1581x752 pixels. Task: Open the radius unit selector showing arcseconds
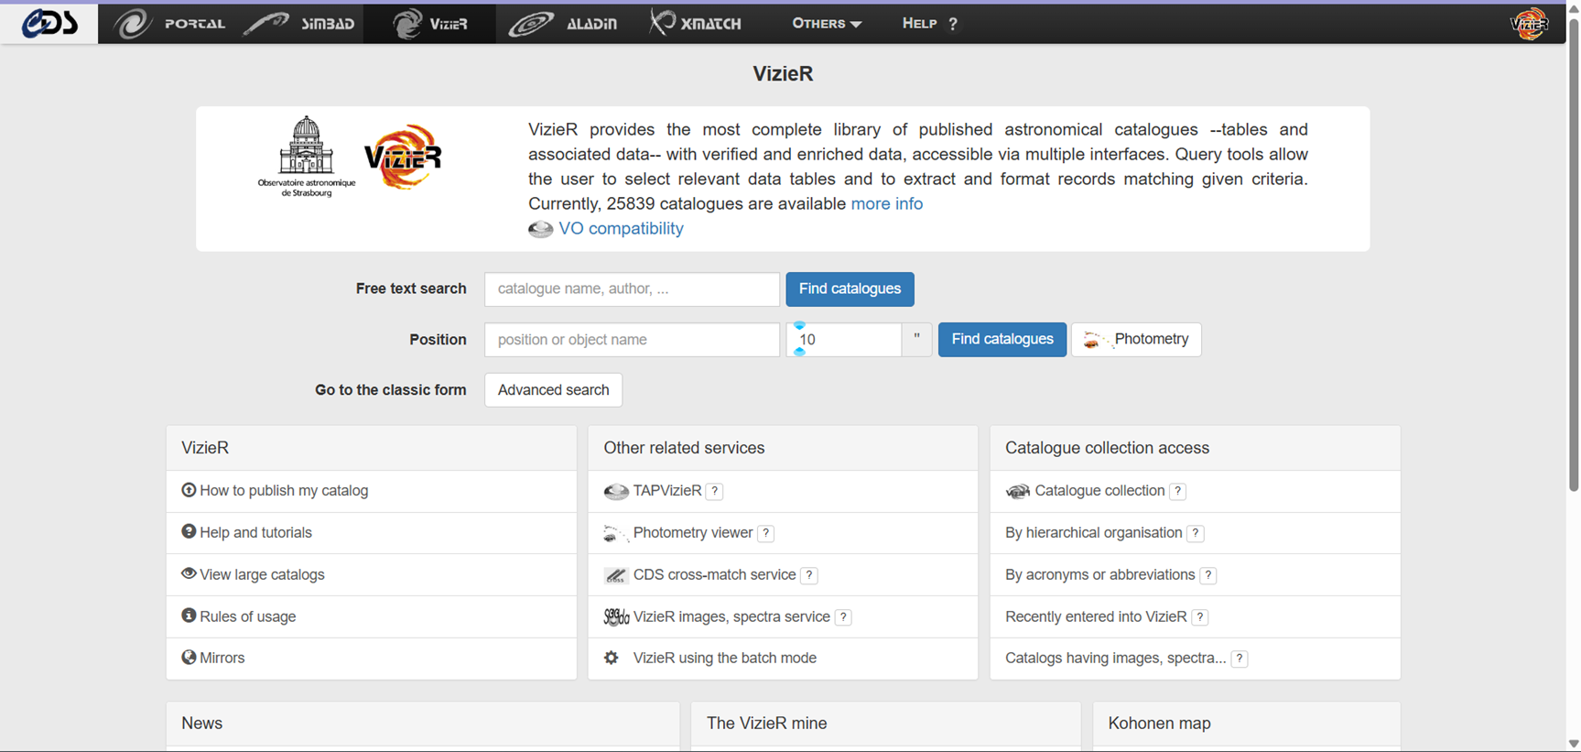916,339
